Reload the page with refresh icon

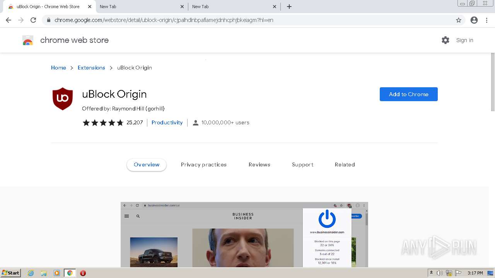coord(33,20)
